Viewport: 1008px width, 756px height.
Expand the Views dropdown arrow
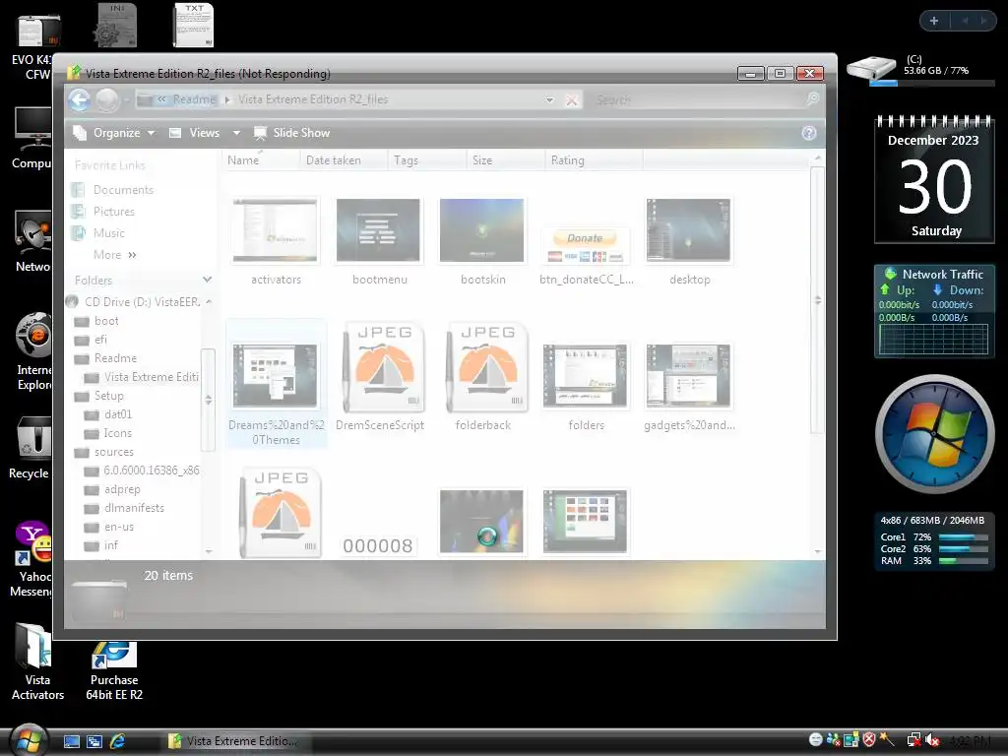pos(236,133)
